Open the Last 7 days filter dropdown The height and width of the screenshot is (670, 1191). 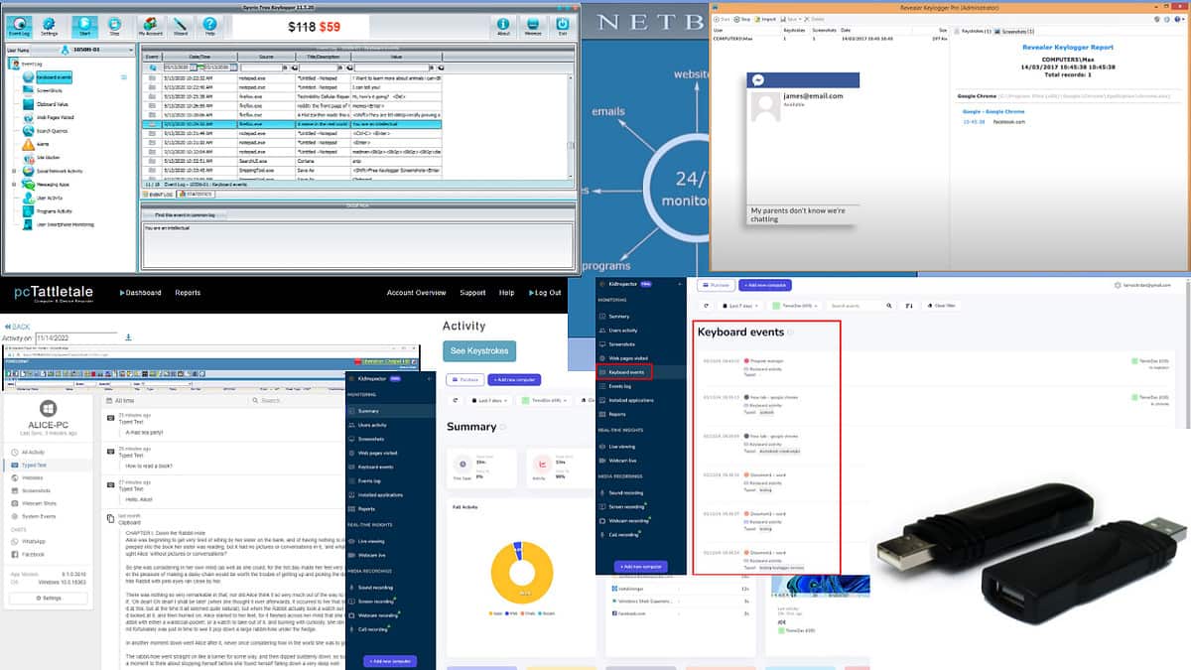coord(740,306)
